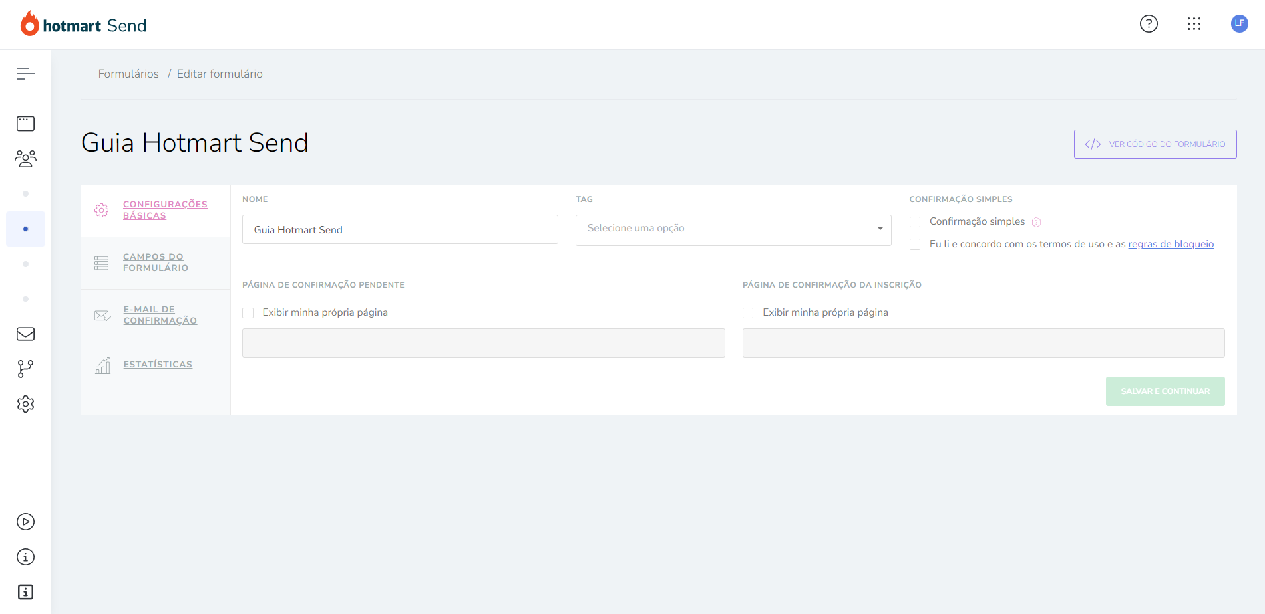Image resolution: width=1265 pixels, height=614 pixels.
Task: Enable the Confirmação simples checkbox
Action: pyautogui.click(x=915, y=222)
